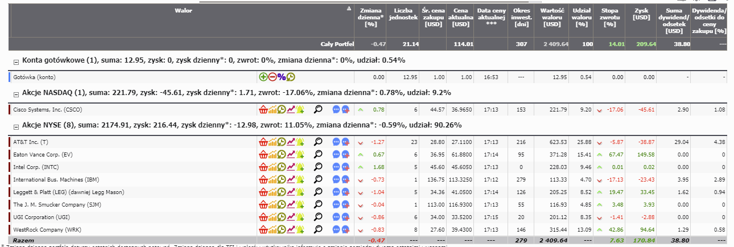
Task: Open bar chart icon for Eaton Vance
Action: (273, 154)
